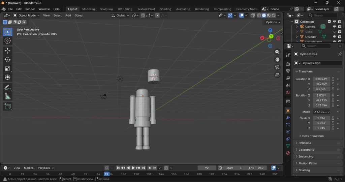Open the viewport Options button
Screen dimensions: 345x182
273,22
